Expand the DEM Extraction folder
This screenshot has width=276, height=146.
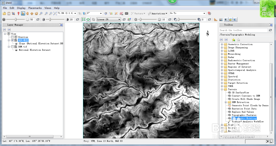click(226, 102)
